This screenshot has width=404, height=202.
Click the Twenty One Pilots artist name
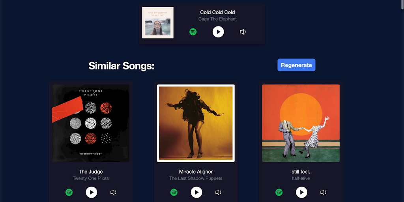pyautogui.click(x=91, y=178)
